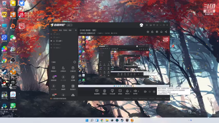Click the layout icon left of the bell
The height and width of the screenshot is (123, 219).
point(157,32)
